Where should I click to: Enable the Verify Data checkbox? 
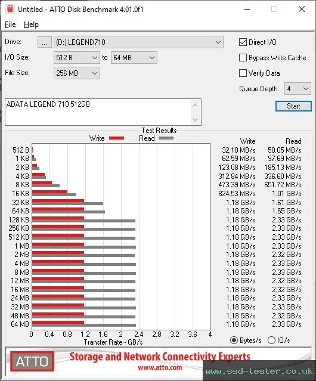tap(243, 73)
